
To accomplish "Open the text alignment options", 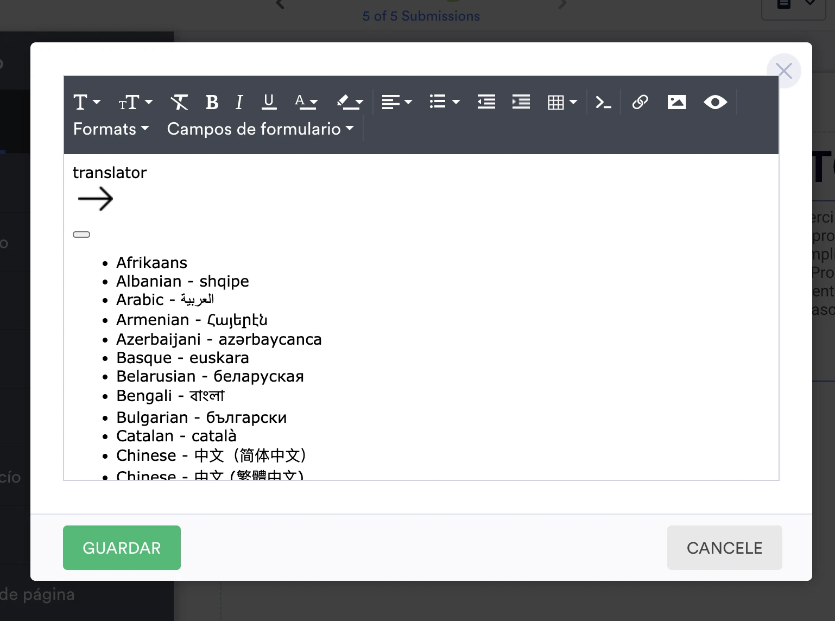I will point(396,102).
